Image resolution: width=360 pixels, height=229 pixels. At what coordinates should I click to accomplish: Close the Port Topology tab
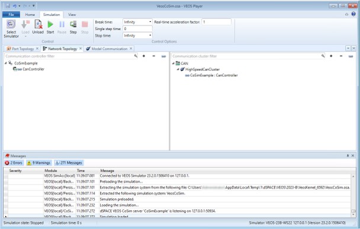[37, 49]
